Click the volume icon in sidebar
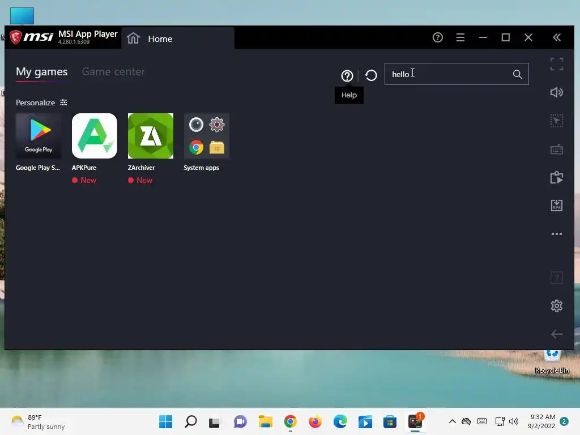This screenshot has height=435, width=580. point(557,92)
